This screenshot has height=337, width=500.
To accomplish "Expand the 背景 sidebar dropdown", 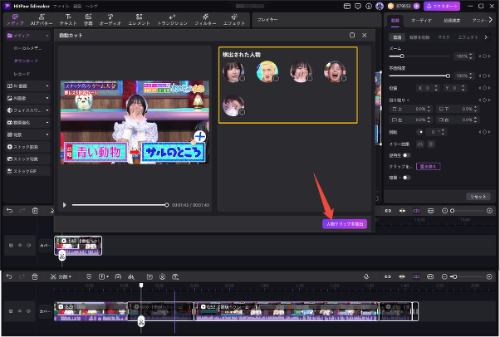I will click(x=47, y=134).
